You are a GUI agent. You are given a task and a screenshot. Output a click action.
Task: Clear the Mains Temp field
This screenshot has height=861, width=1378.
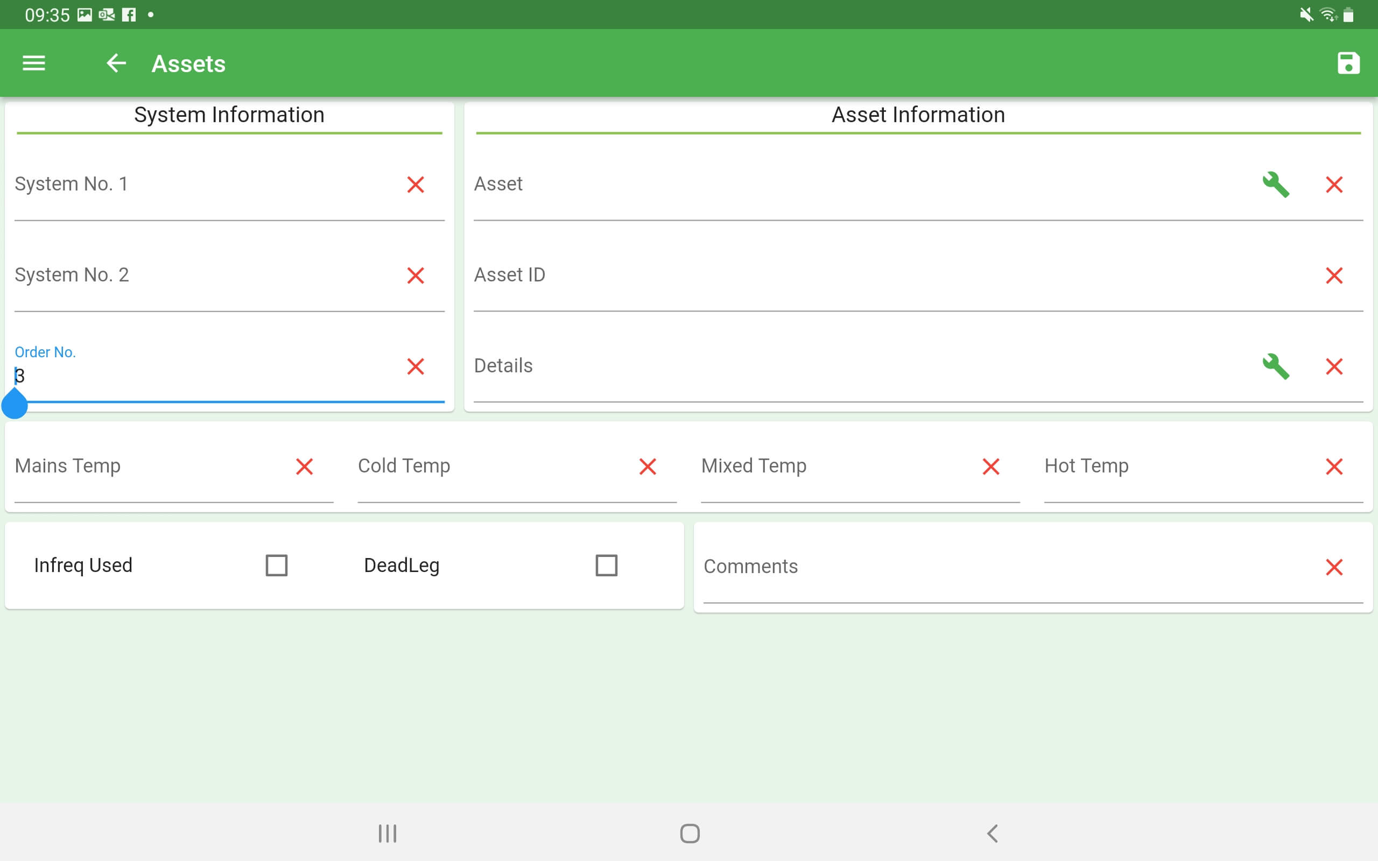coord(305,467)
